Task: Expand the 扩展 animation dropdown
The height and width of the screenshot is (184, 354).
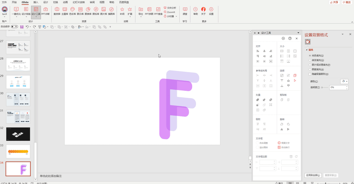Action: [x=130, y=16]
